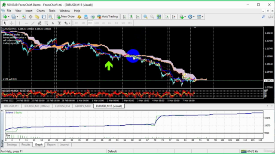Open the View menu
Screen dimensions: 275x154
click(x=18, y=11)
